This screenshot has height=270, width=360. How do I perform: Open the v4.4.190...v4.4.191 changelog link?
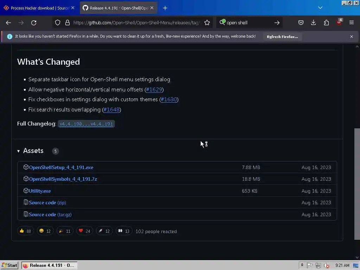[86, 124]
